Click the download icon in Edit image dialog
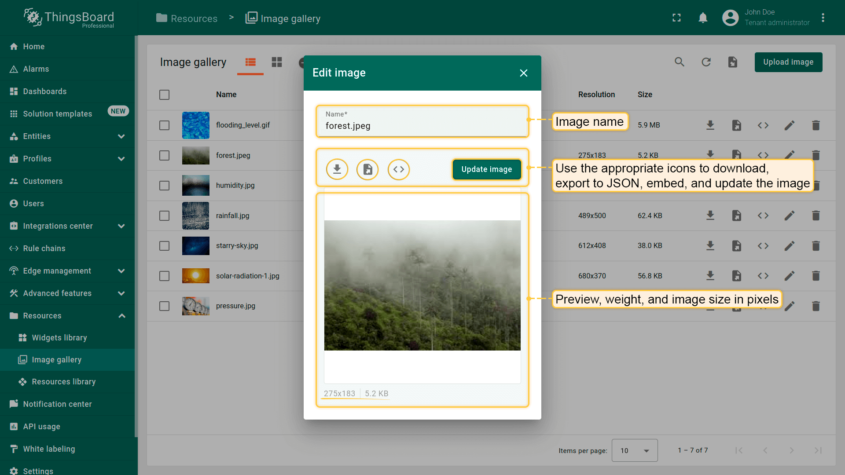 (x=337, y=169)
